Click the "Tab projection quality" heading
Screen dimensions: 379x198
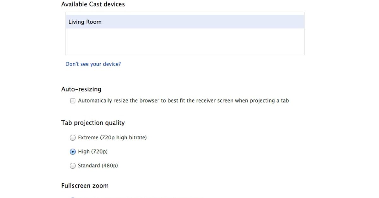tap(93, 123)
